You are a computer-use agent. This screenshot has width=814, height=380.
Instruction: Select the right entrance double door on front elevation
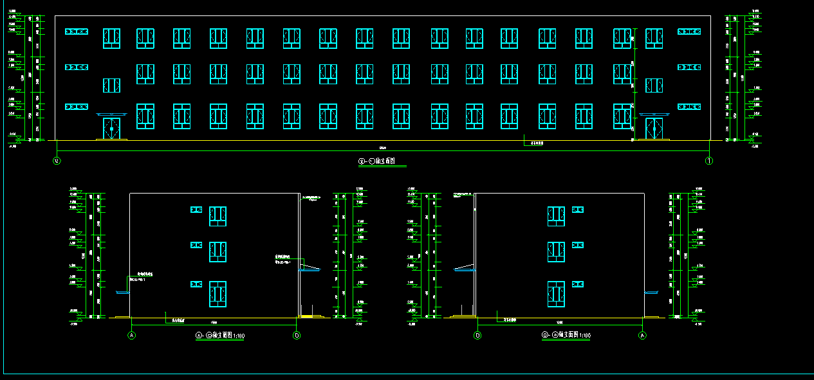[x=654, y=128]
